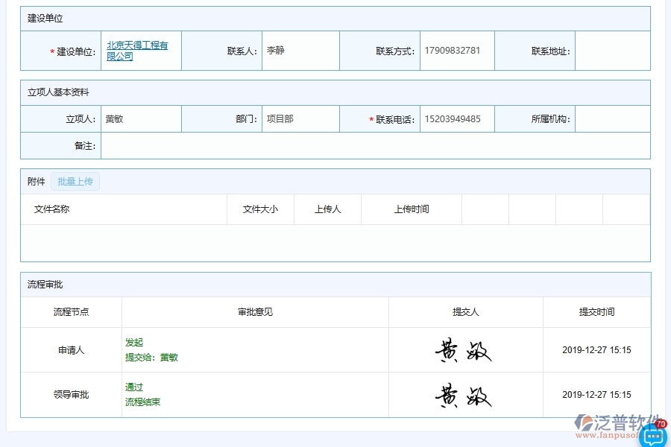Image resolution: width=671 pixels, height=447 pixels.
Task: Click the 批量上传 upload button
Action: tap(75, 180)
